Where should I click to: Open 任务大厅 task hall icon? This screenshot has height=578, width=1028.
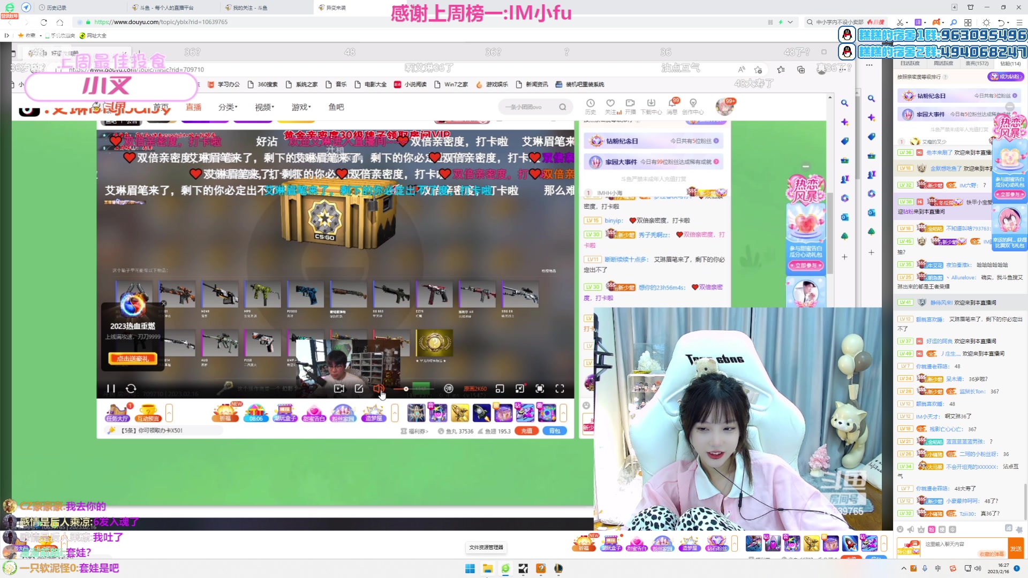pos(117,413)
